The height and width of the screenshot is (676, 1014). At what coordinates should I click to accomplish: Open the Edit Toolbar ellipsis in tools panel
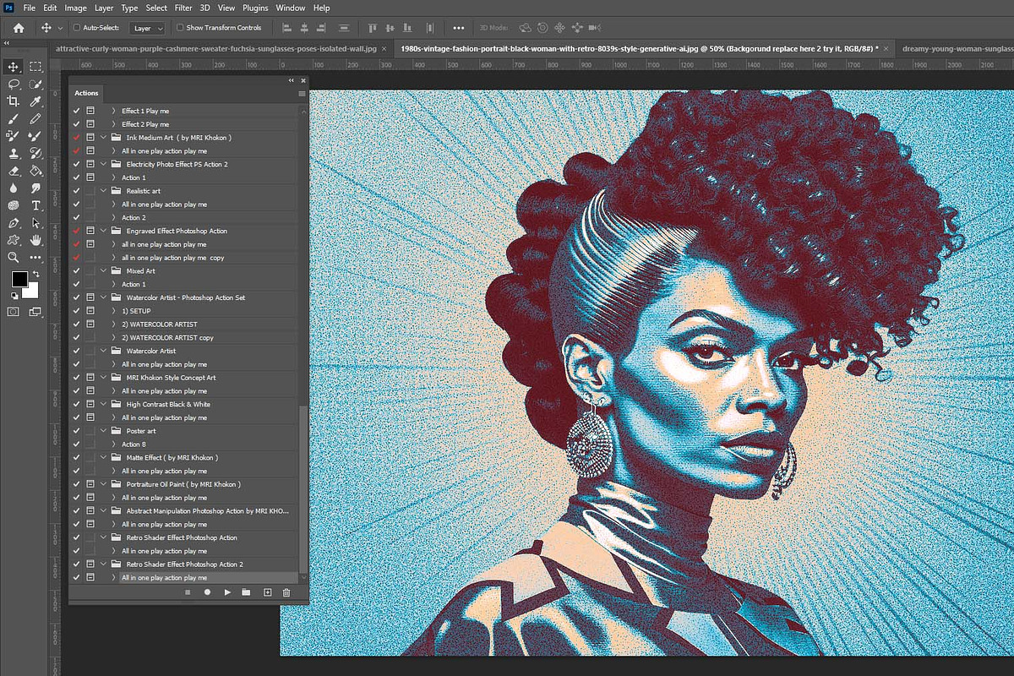35,257
